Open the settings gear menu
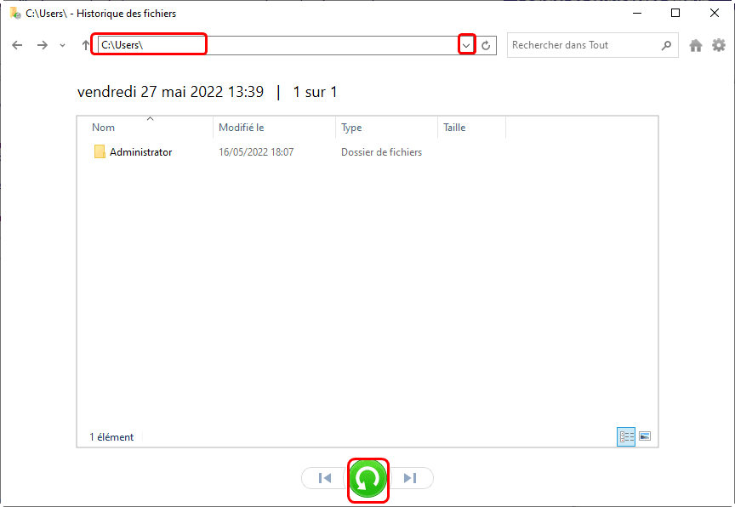Screen dimensions: 735x507 719,45
